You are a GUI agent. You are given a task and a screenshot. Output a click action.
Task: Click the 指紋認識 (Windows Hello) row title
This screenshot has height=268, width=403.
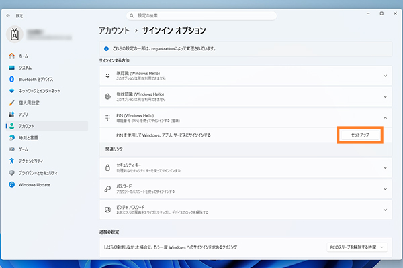[140, 94]
